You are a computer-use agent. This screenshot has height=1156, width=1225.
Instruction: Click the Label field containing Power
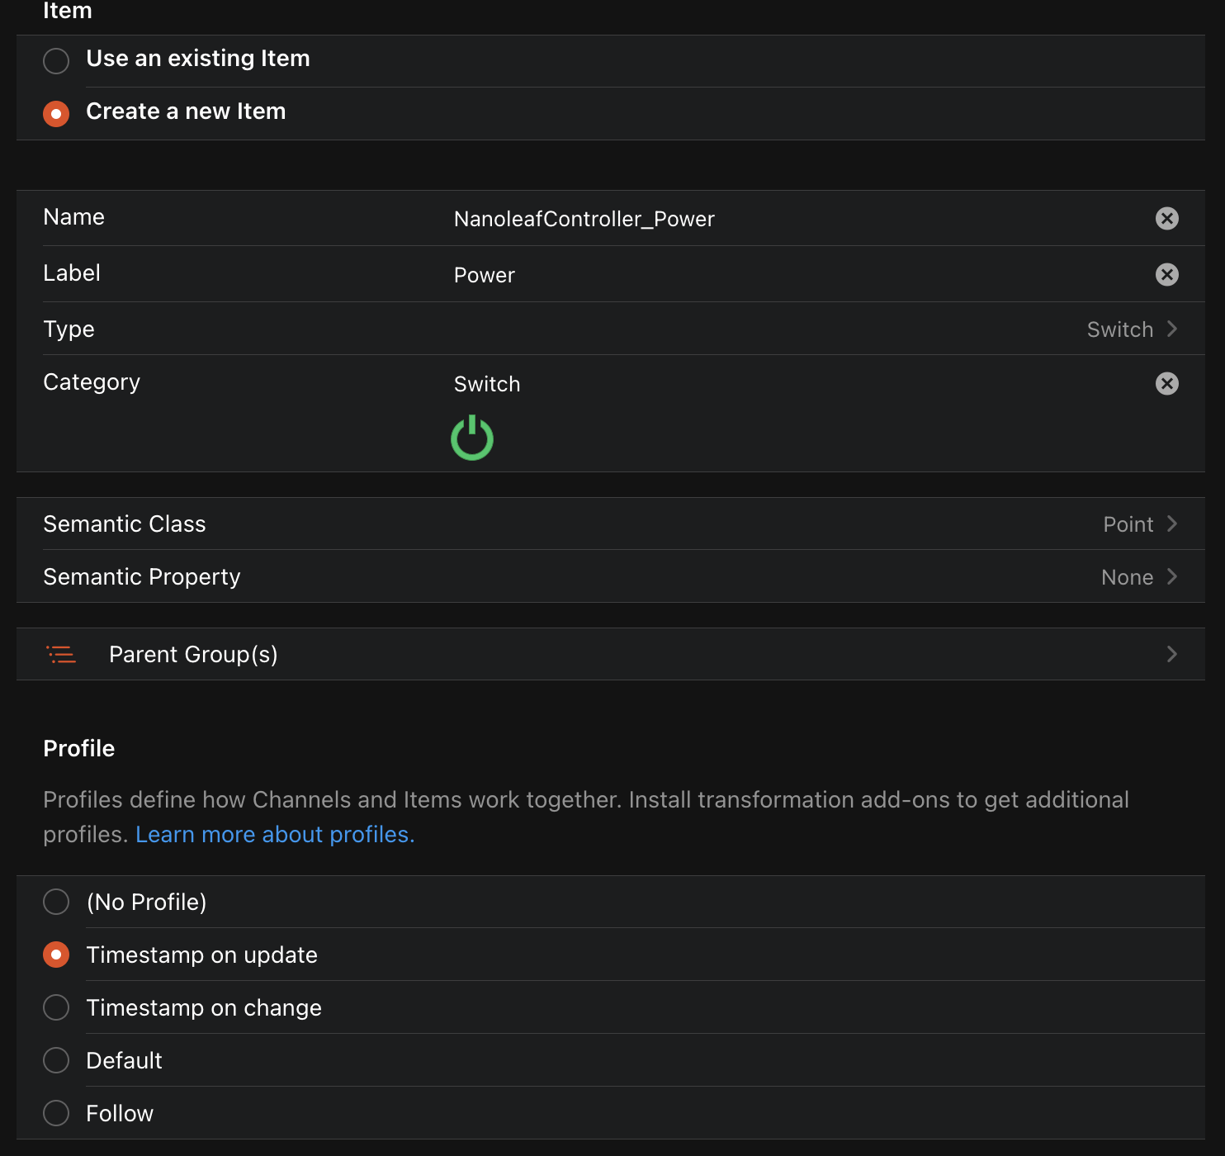pyautogui.click(x=485, y=275)
